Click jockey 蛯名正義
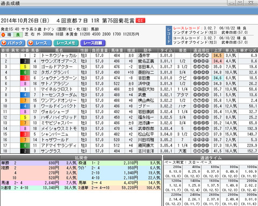The image size is (258, 206). tap(146, 61)
